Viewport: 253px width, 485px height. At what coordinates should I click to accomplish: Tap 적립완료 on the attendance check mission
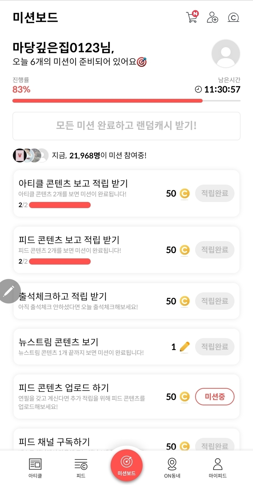[215, 301]
